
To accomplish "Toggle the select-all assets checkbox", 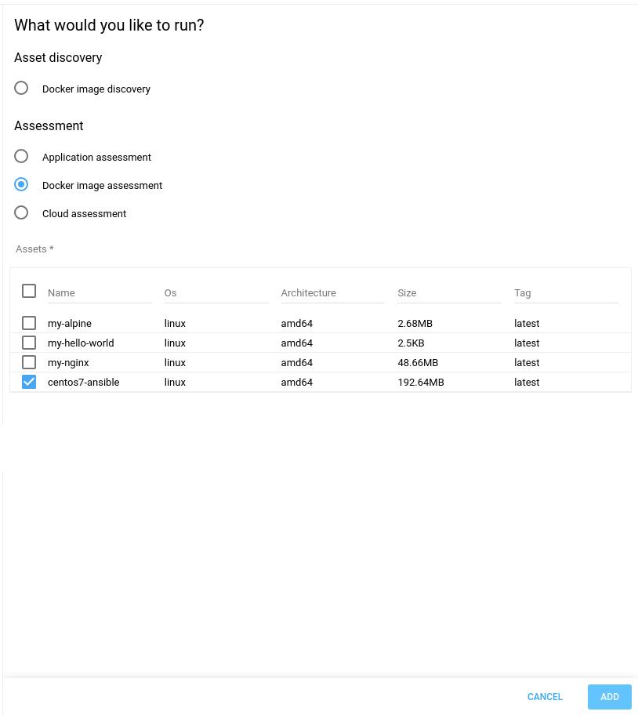I will point(29,290).
